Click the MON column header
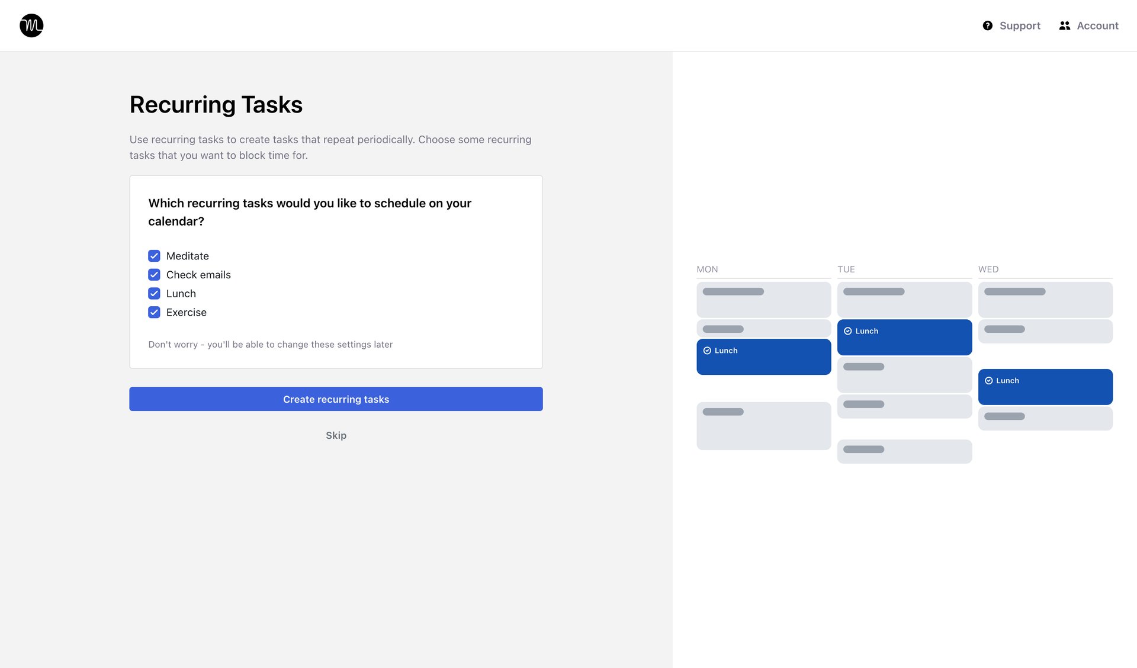Image resolution: width=1137 pixels, height=668 pixels. [707, 269]
